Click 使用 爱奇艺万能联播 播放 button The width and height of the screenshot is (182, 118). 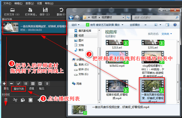tap(103, 25)
